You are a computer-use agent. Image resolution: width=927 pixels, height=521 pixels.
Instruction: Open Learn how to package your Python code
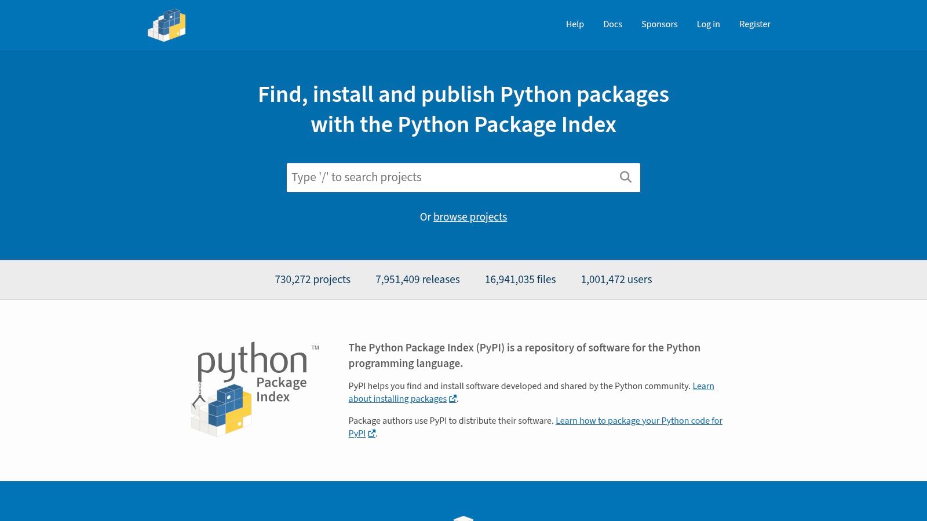click(x=637, y=421)
